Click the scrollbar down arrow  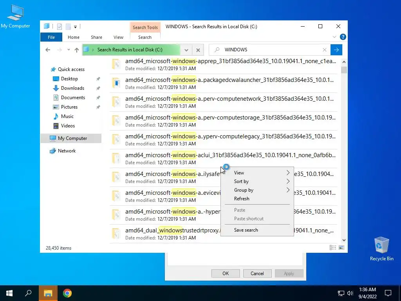[x=344, y=240]
